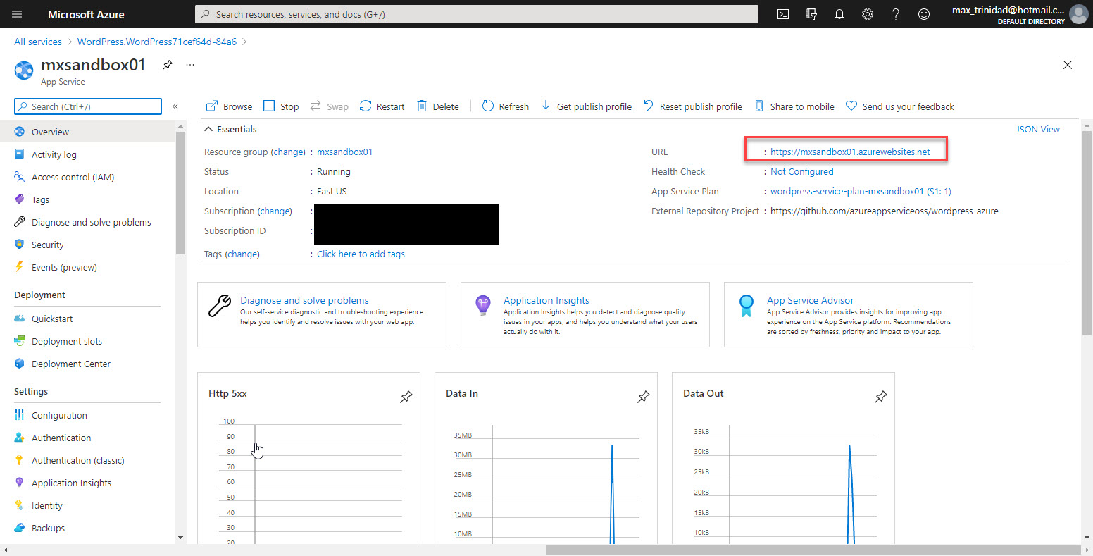
Task: Open Access control (IAM)
Action: tap(87, 177)
